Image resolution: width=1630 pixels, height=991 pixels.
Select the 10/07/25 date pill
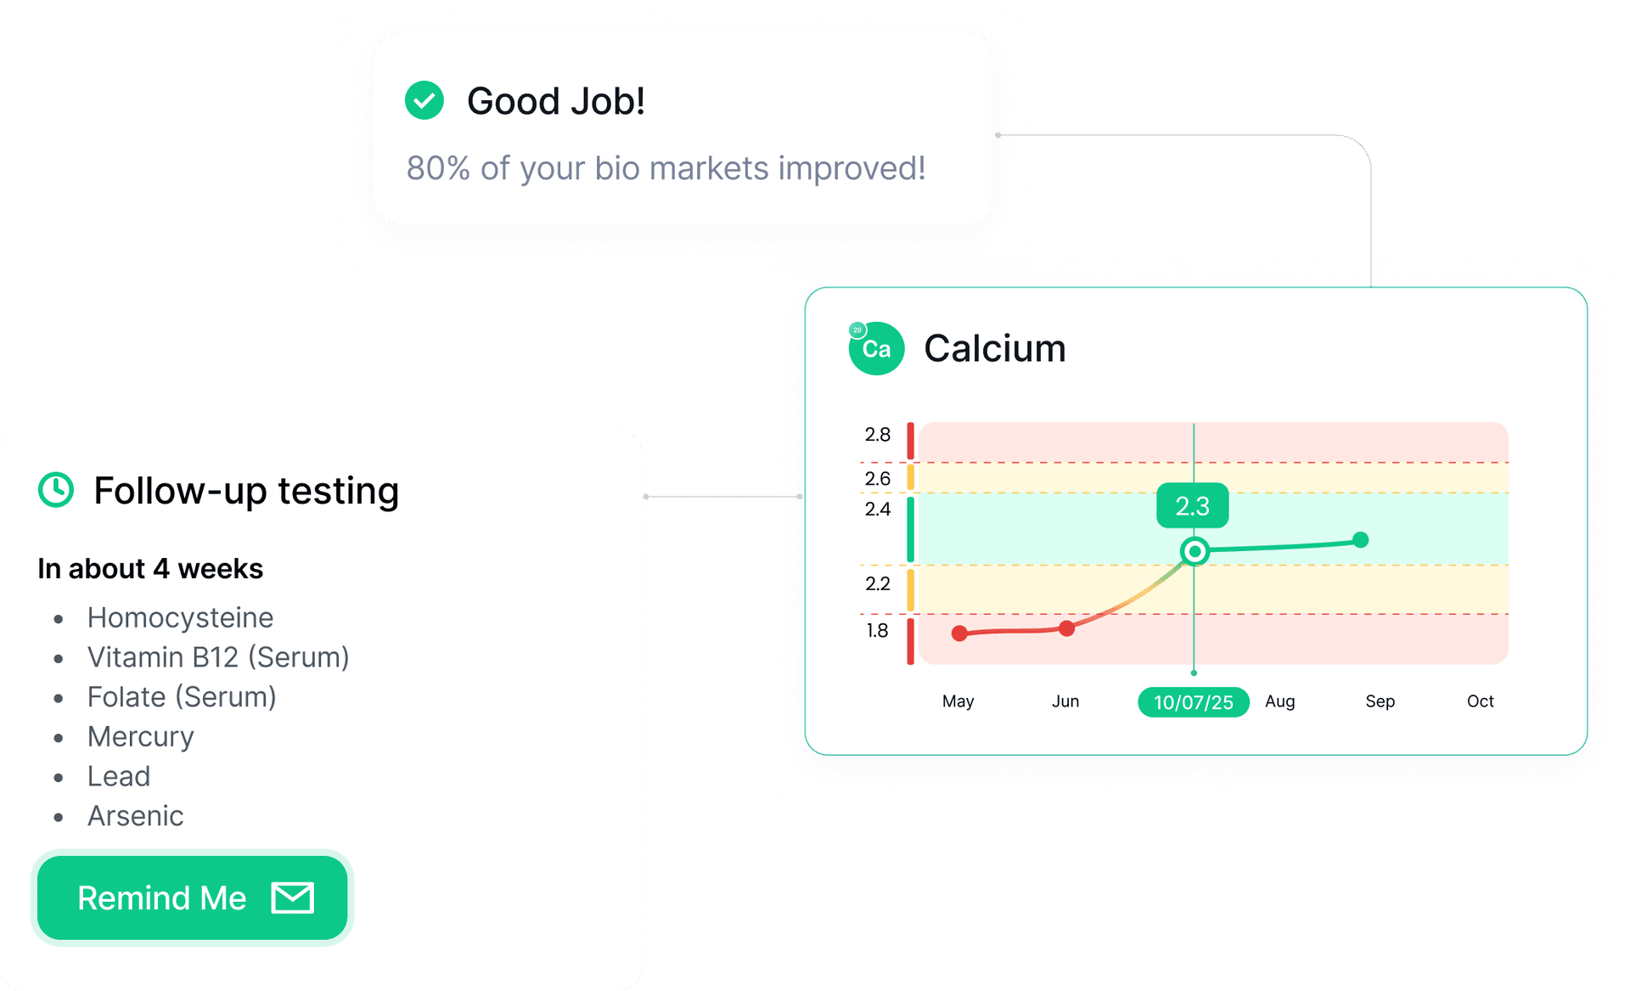pyautogui.click(x=1193, y=702)
